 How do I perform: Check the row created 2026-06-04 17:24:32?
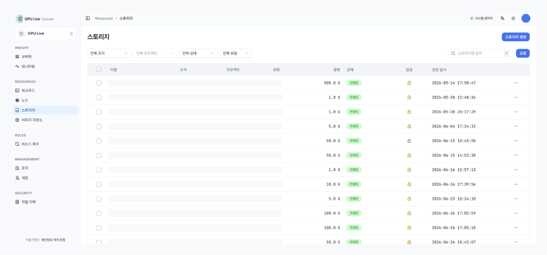[x=98, y=126]
